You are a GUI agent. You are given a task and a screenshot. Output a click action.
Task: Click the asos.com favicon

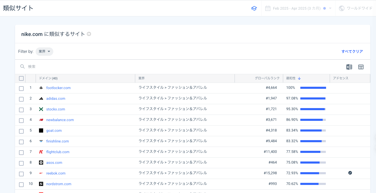tap(41, 163)
